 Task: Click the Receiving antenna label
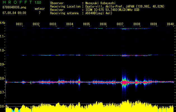pos(64,13)
